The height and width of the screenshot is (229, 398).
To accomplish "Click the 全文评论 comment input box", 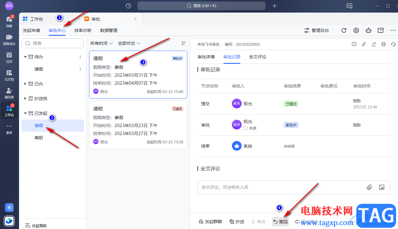I will [294, 187].
